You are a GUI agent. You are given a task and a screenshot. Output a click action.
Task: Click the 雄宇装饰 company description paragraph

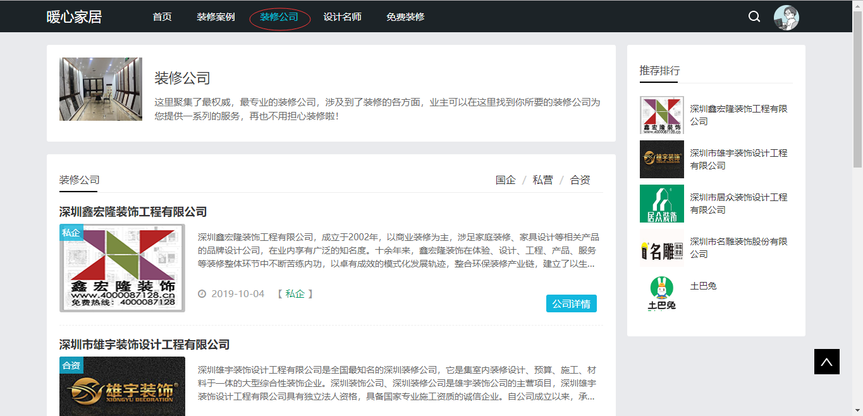(x=397, y=383)
